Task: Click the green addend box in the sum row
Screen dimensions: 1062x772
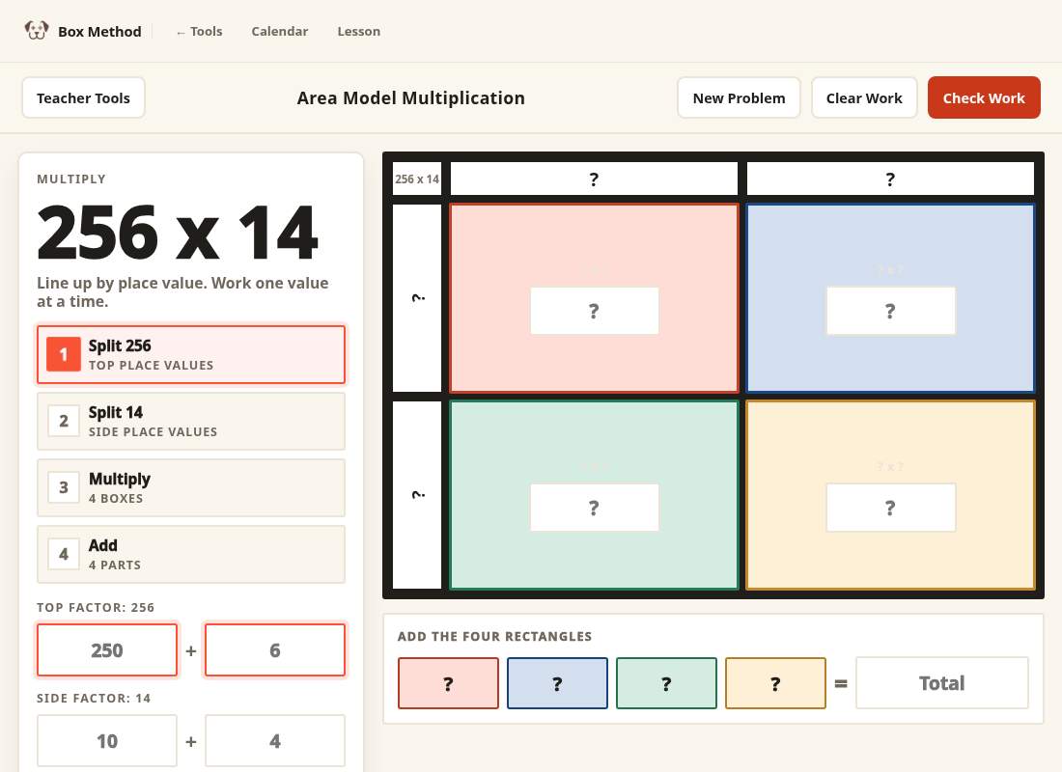Action: (x=666, y=683)
